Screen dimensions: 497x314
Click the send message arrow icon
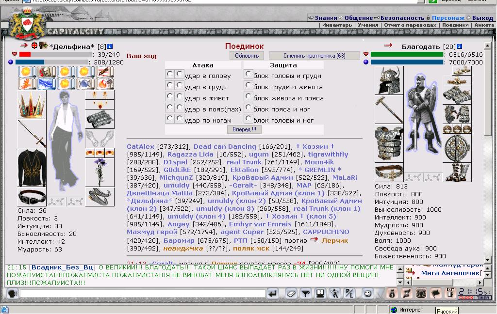click(273, 293)
